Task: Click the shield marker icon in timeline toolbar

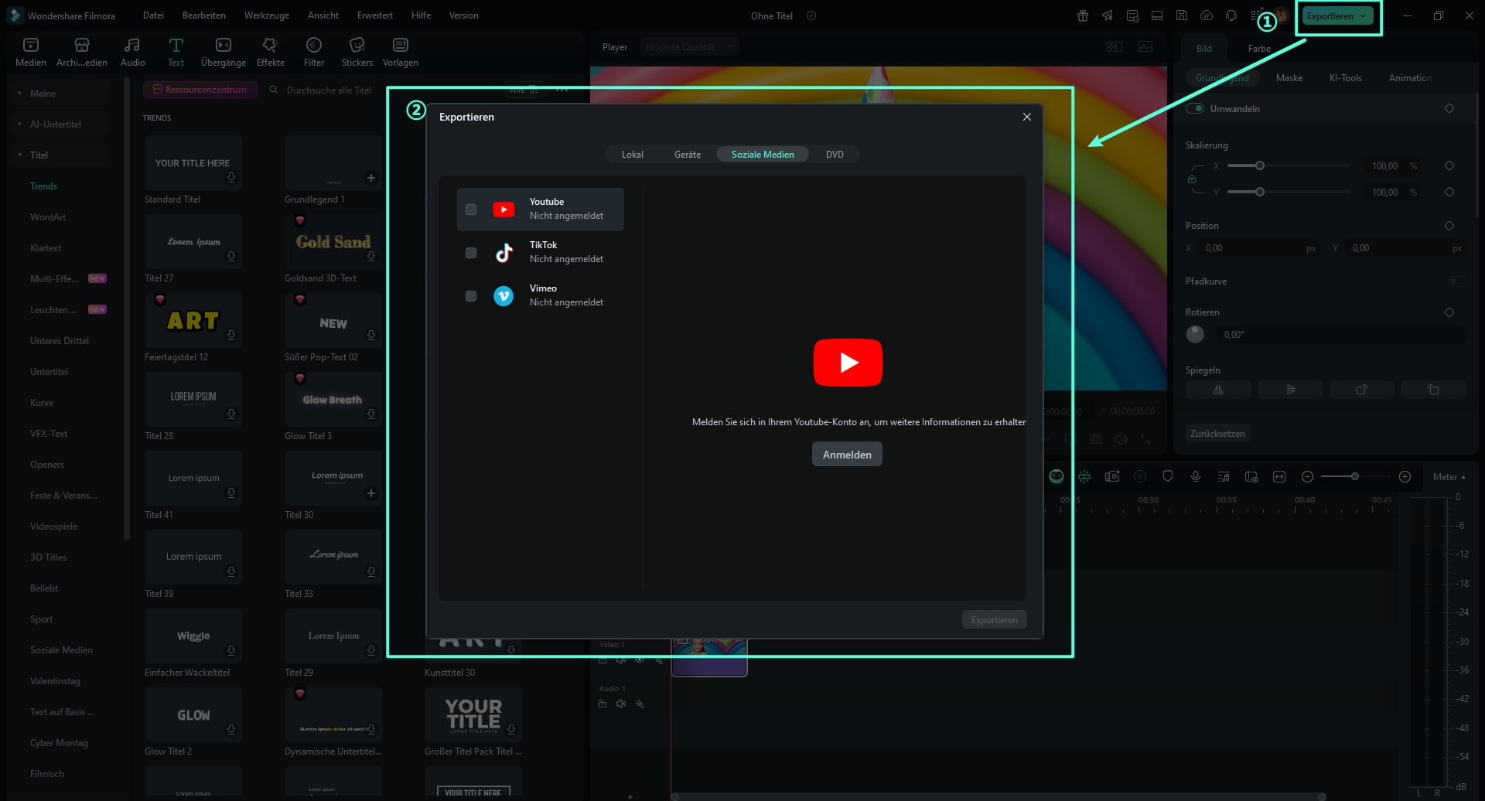Action: [x=1168, y=476]
